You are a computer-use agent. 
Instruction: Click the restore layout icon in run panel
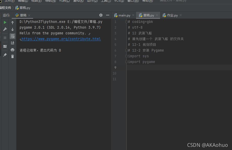point(5,46)
